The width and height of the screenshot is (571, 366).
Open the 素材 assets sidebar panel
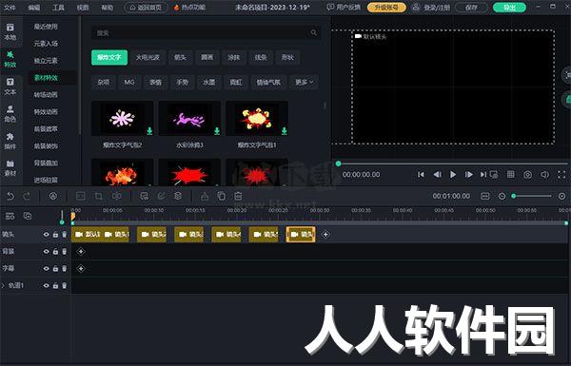point(10,167)
